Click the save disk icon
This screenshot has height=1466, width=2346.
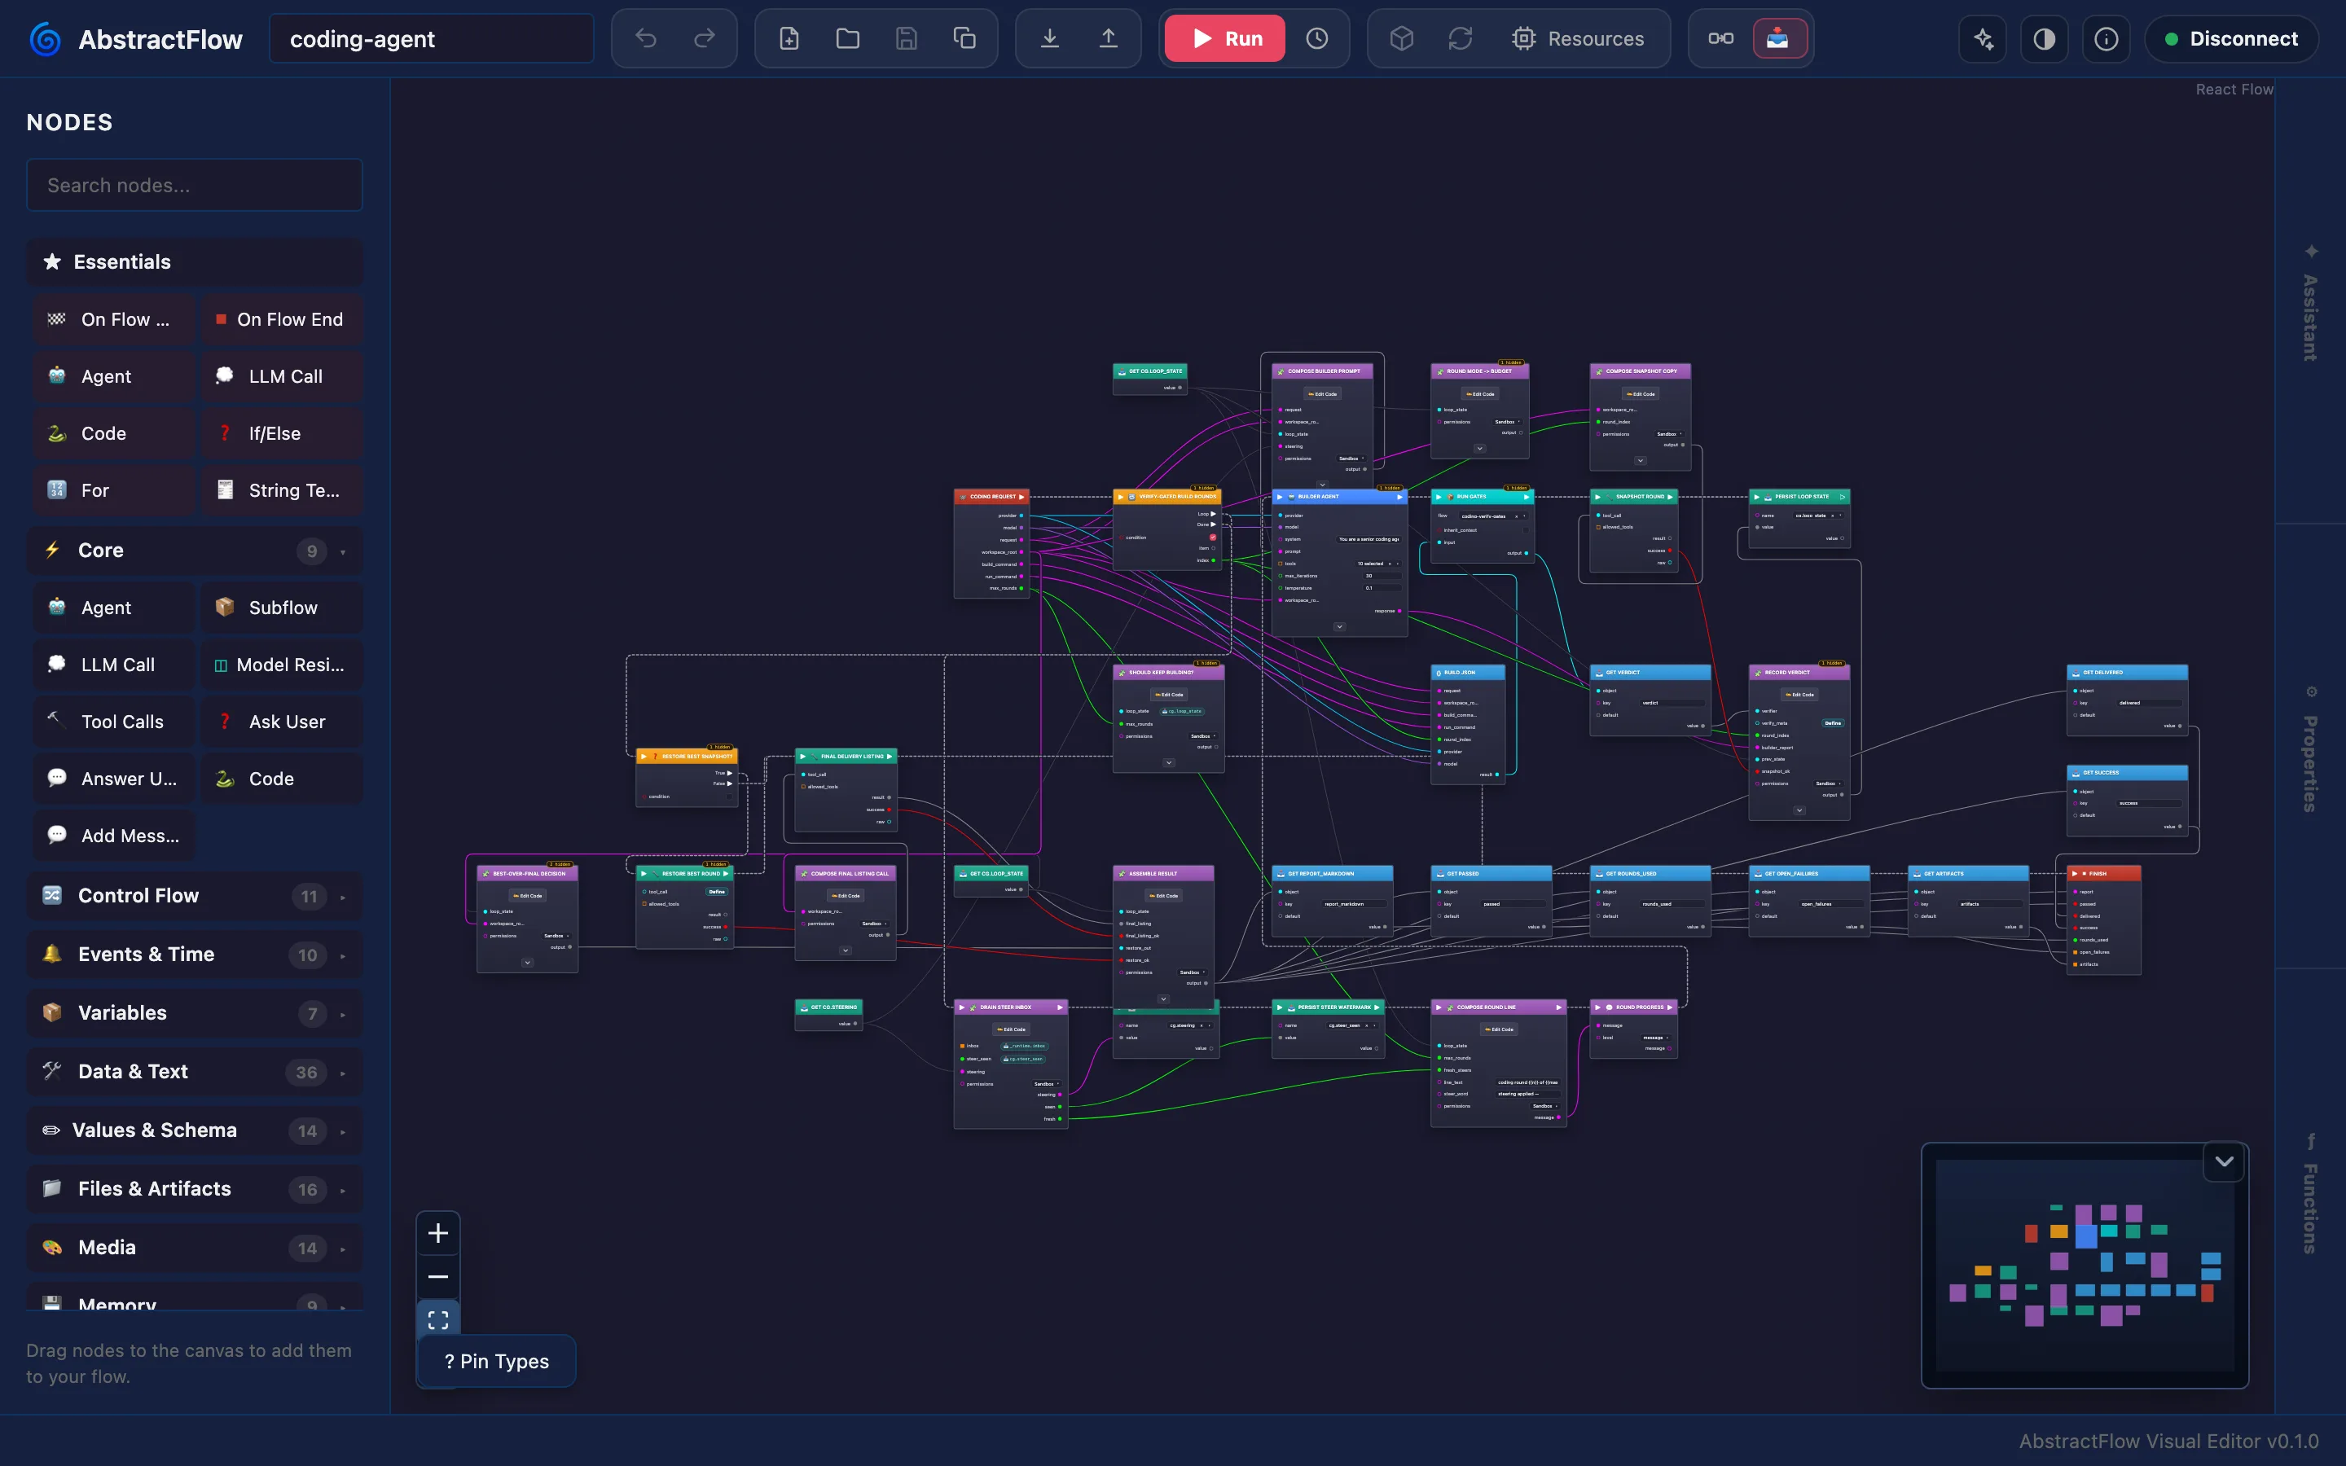(907, 39)
